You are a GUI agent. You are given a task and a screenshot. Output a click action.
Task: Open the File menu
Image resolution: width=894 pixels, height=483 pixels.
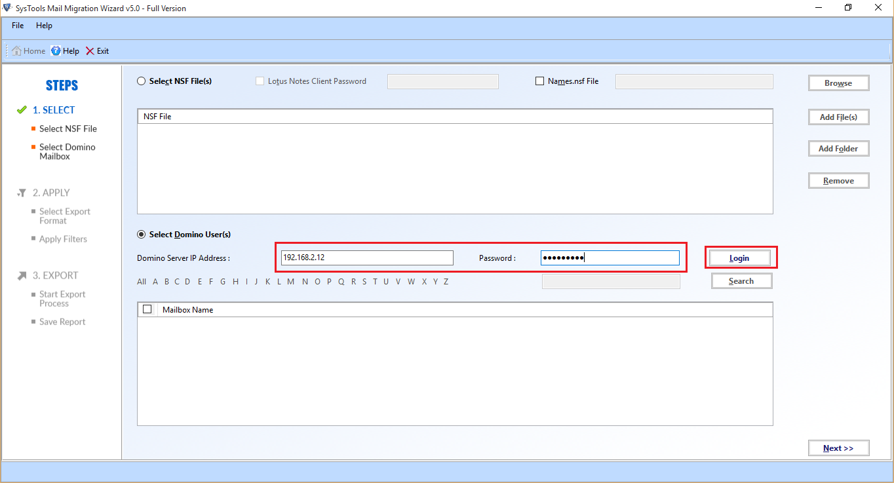18,26
